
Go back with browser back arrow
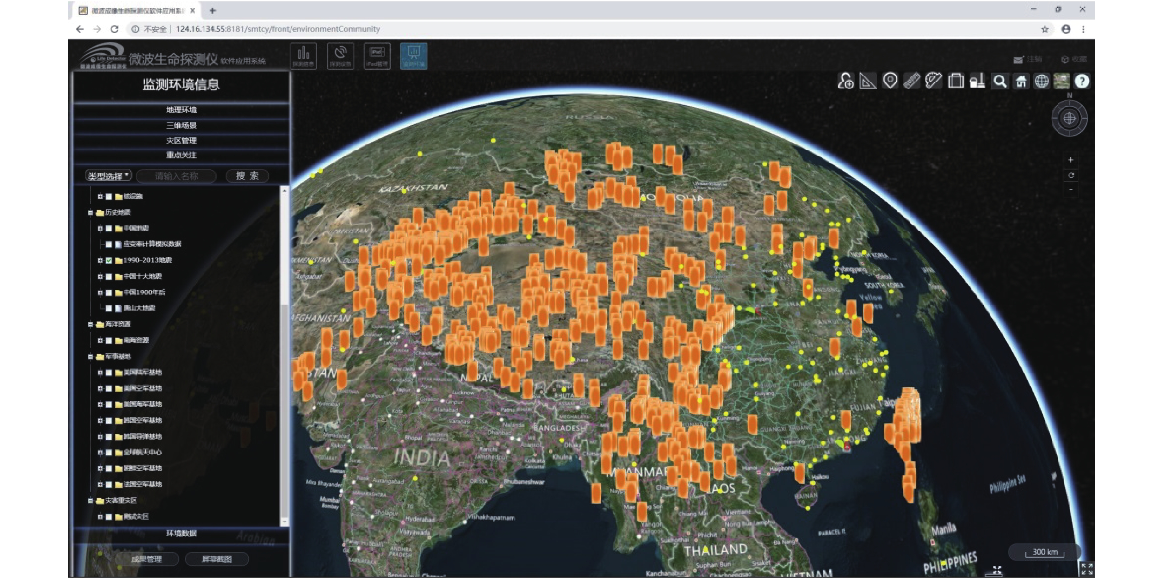[80, 29]
